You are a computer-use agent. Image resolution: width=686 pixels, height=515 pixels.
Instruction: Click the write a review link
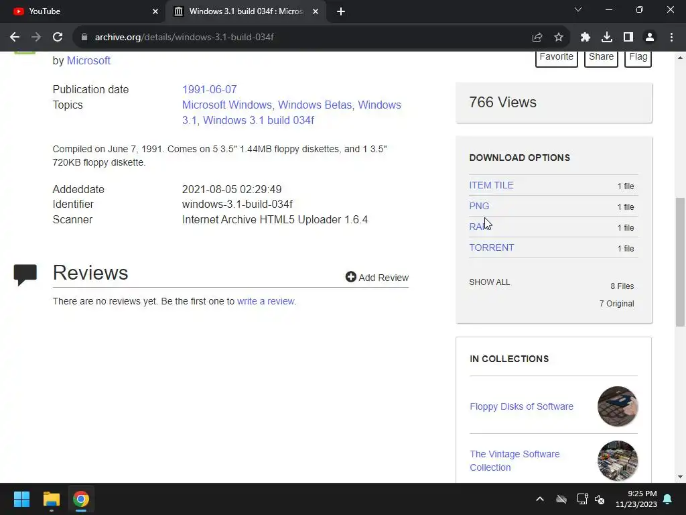click(265, 301)
